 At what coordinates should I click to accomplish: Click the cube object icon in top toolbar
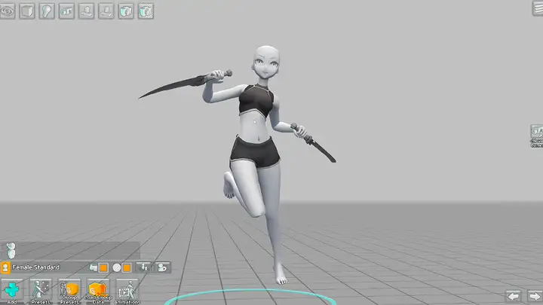pyautogui.click(x=28, y=11)
